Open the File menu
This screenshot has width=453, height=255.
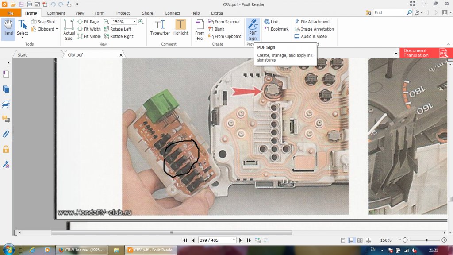[x=11, y=13]
